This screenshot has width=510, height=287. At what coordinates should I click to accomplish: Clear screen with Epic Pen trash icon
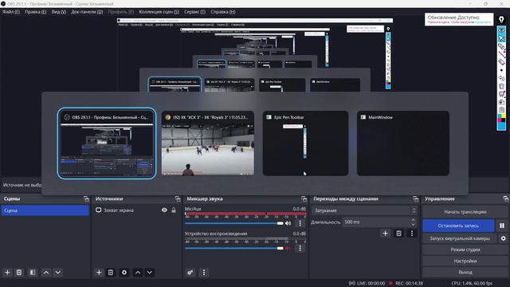coord(501,86)
